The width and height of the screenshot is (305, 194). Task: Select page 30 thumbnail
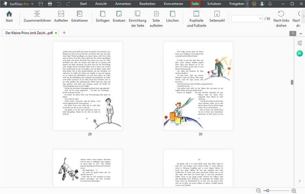click(198, 86)
